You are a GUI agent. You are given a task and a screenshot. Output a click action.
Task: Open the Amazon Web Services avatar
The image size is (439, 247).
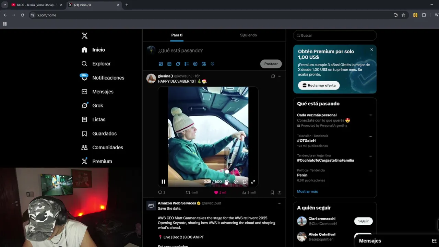(151, 205)
